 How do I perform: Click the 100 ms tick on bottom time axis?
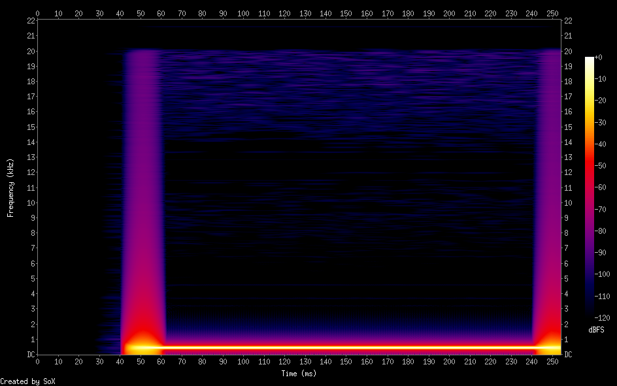(x=243, y=361)
